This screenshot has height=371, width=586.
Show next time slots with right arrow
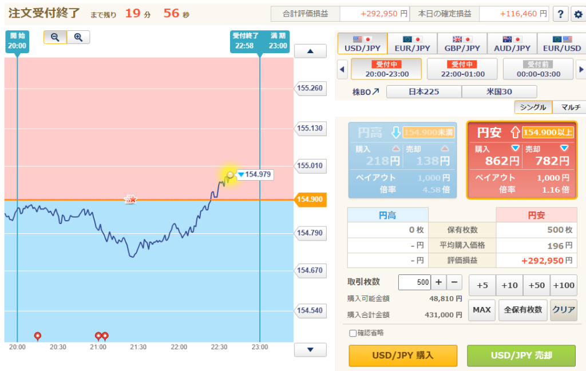point(581,70)
